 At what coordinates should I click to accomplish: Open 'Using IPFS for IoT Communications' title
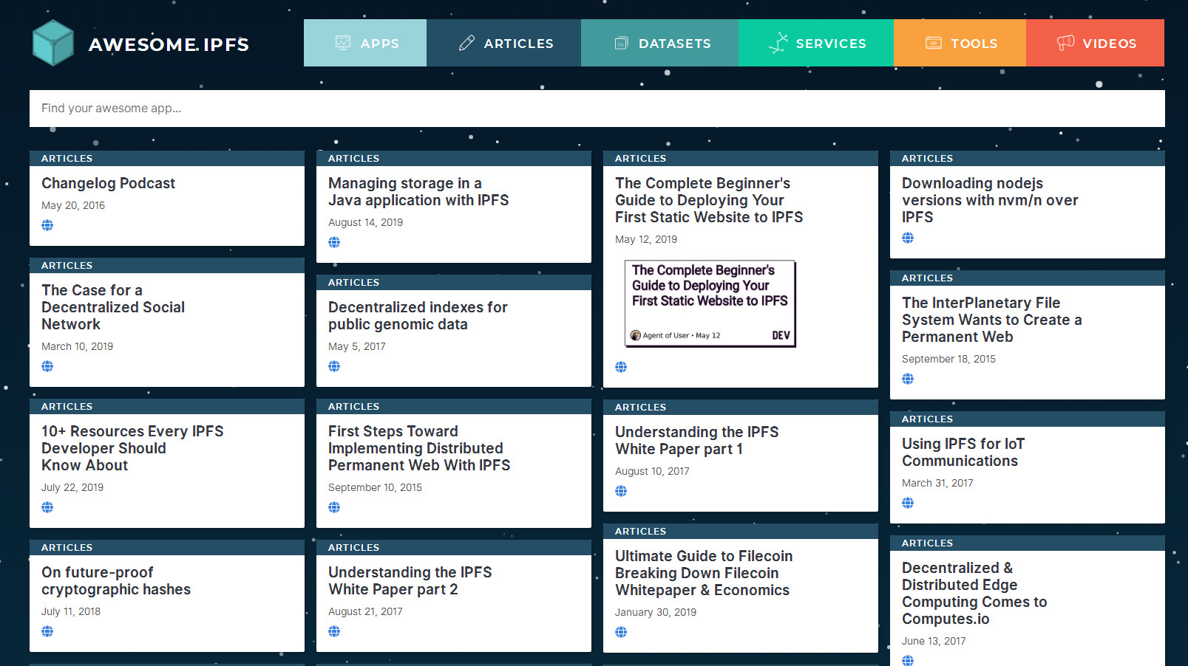(x=963, y=453)
